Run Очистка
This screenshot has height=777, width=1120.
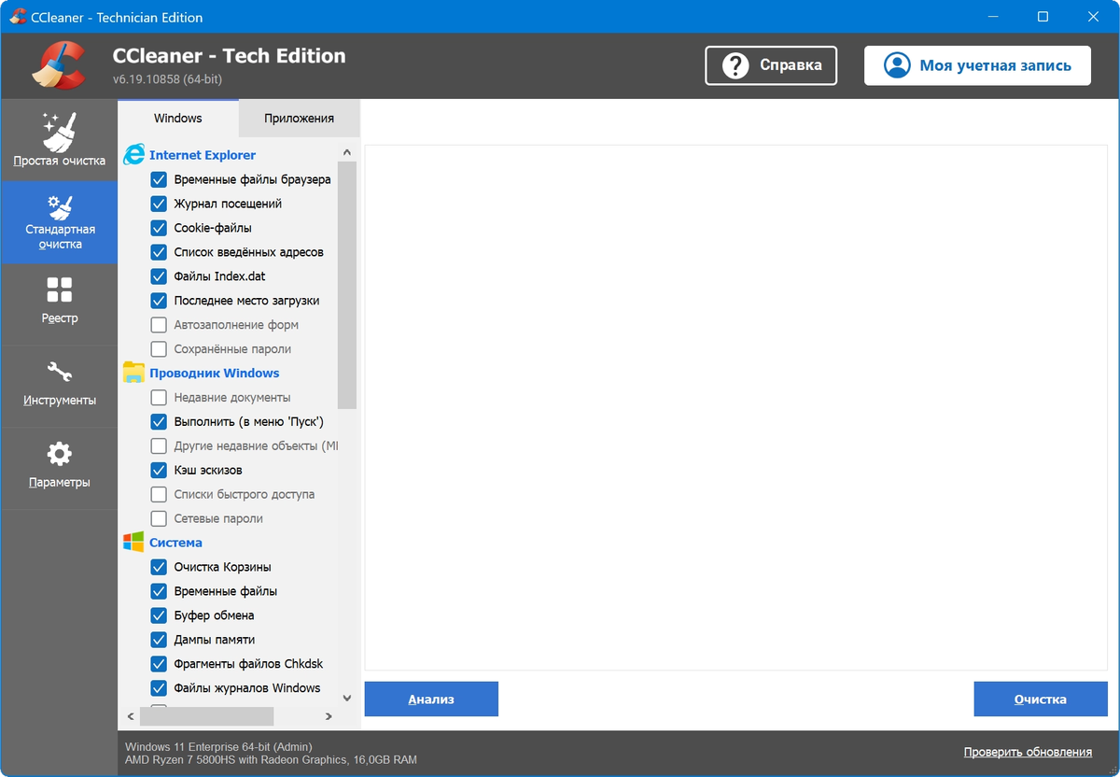[x=1041, y=699]
